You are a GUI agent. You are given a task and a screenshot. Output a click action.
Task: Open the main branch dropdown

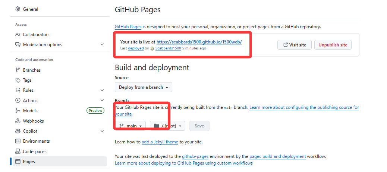coord(130,126)
